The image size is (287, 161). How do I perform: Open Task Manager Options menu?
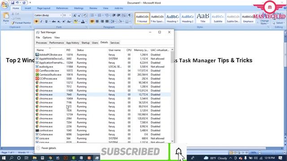(x=47, y=38)
